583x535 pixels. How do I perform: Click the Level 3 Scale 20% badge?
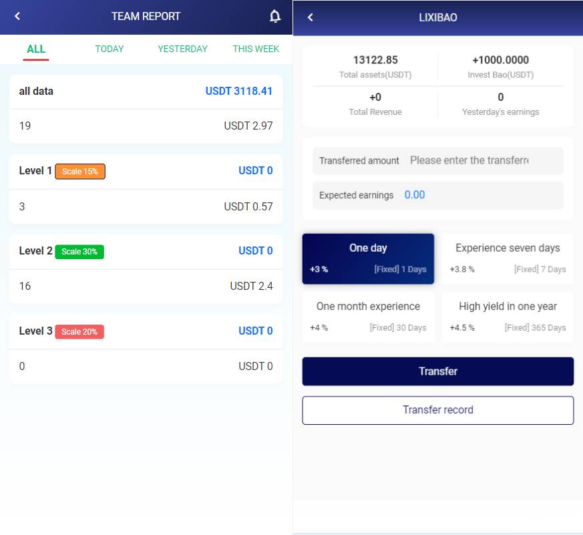pos(79,332)
